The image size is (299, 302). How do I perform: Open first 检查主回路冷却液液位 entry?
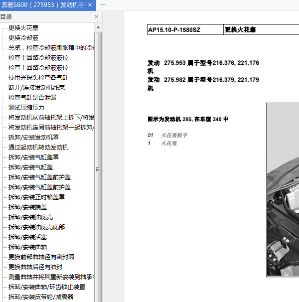[x=38, y=58]
